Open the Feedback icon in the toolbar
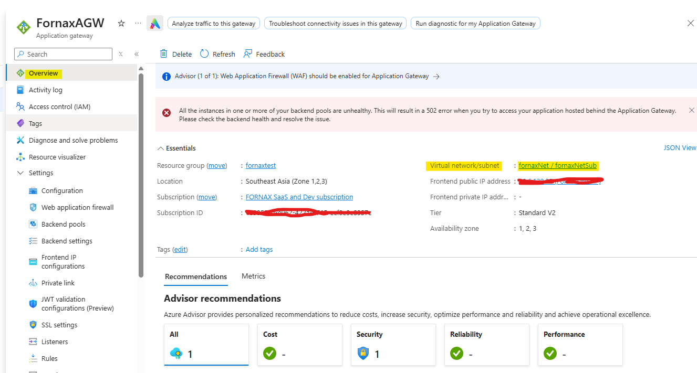697x373 pixels. [x=247, y=54]
